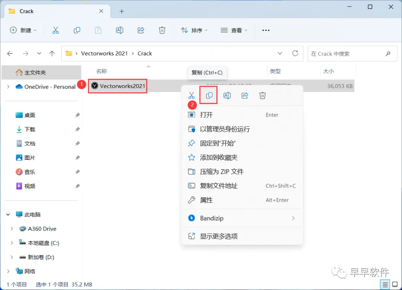Click Crack in address breadcrumb
Viewport: 402px width, 290px height.
click(x=145, y=54)
